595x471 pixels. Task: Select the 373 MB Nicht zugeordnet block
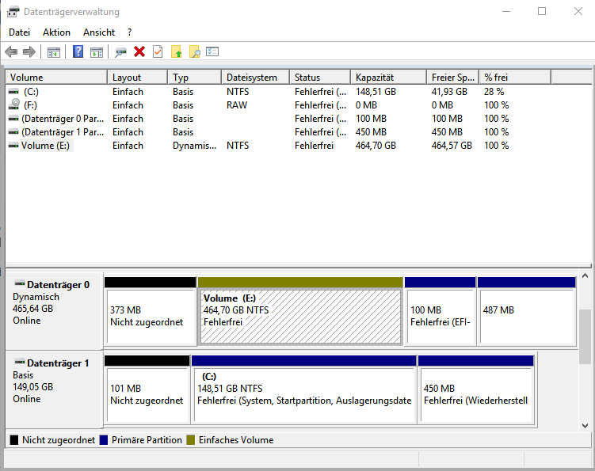click(x=151, y=311)
